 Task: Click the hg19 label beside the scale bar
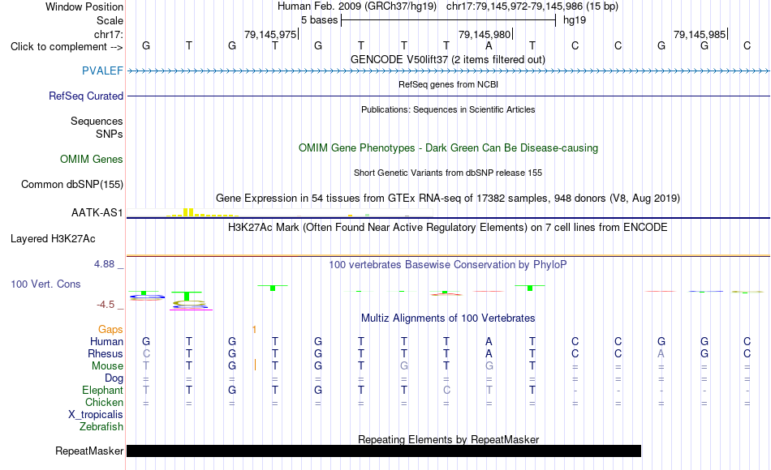click(575, 20)
